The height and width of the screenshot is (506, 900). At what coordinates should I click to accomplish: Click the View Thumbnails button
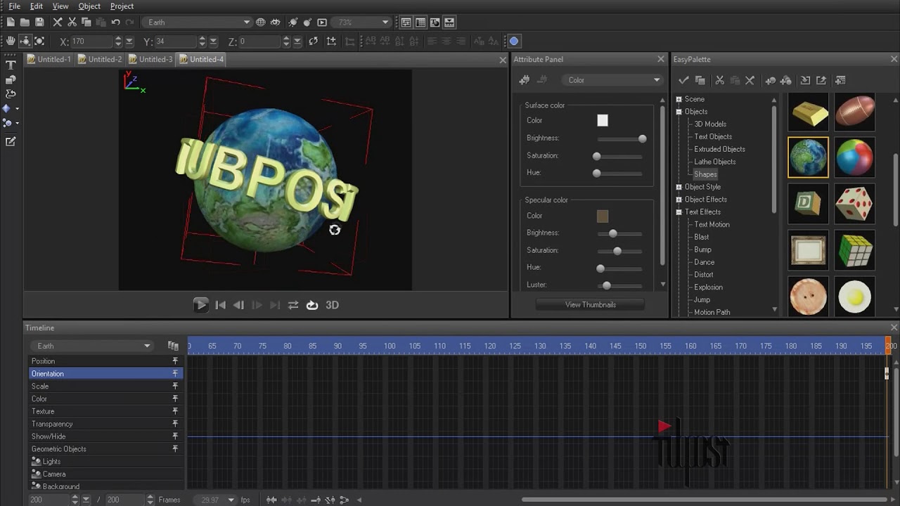(591, 305)
